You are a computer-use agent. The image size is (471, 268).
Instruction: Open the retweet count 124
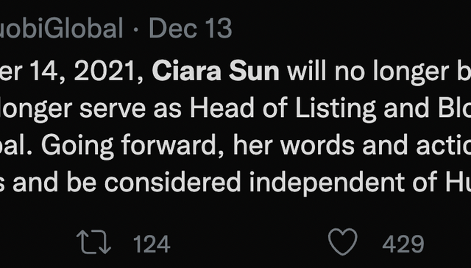coord(152,244)
